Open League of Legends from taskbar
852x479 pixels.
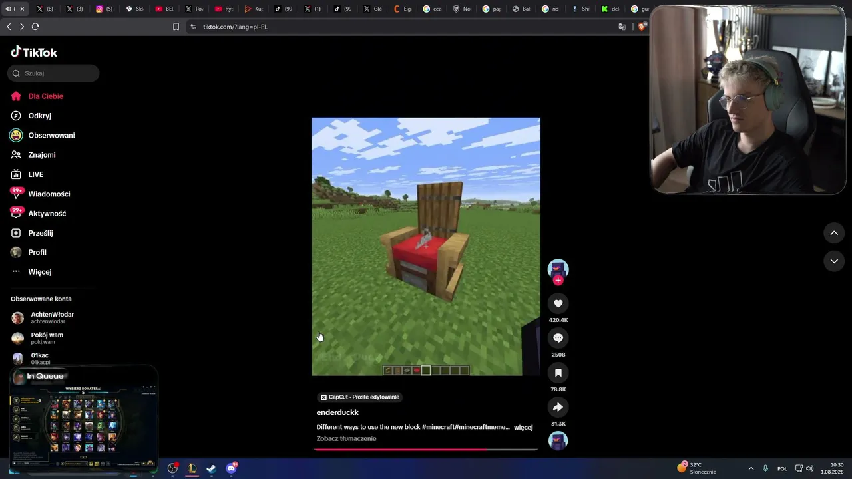(x=192, y=468)
